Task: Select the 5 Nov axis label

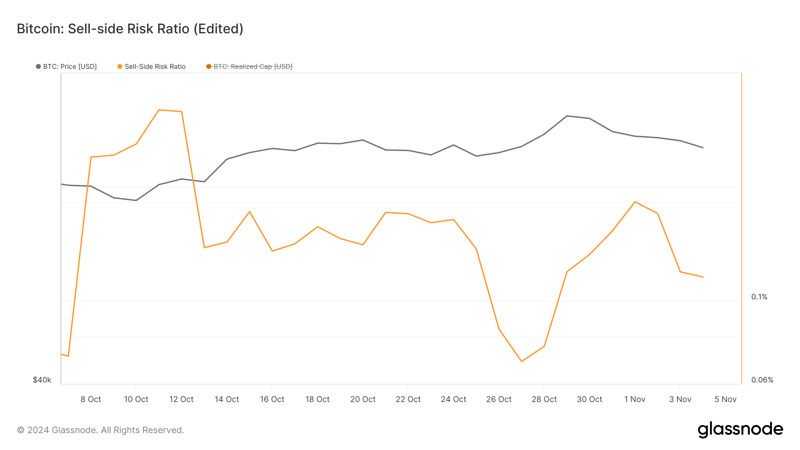Action: [x=725, y=399]
